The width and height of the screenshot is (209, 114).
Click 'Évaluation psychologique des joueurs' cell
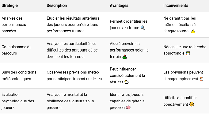coord(18,101)
